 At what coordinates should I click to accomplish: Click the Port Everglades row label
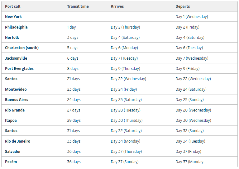click(x=19, y=69)
